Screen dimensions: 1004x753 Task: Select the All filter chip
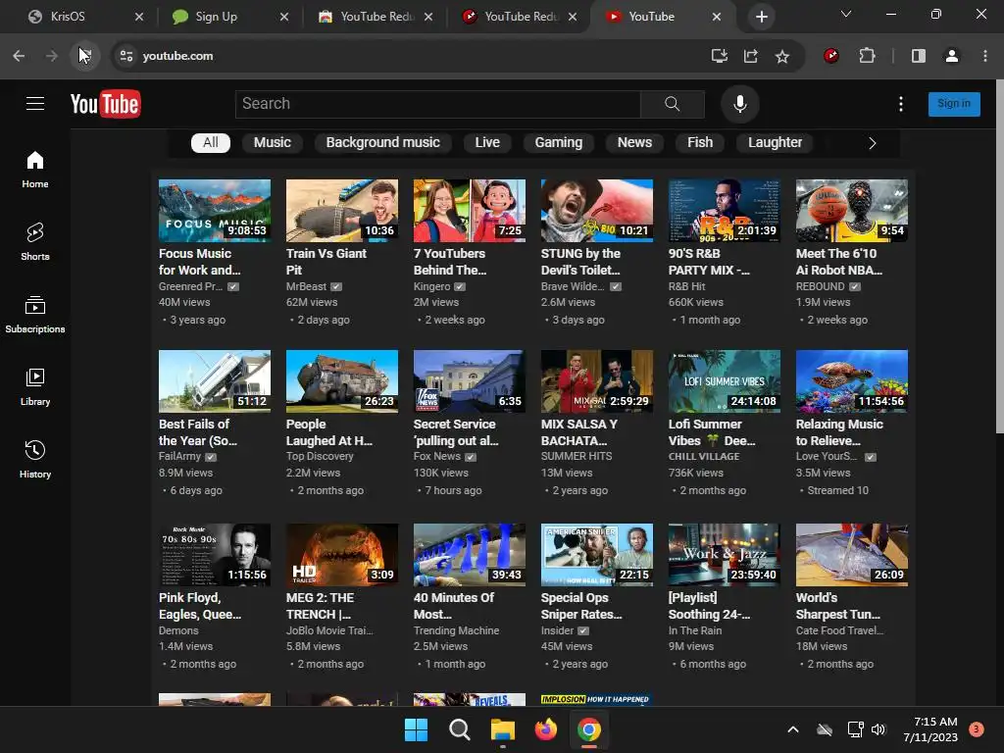(211, 143)
